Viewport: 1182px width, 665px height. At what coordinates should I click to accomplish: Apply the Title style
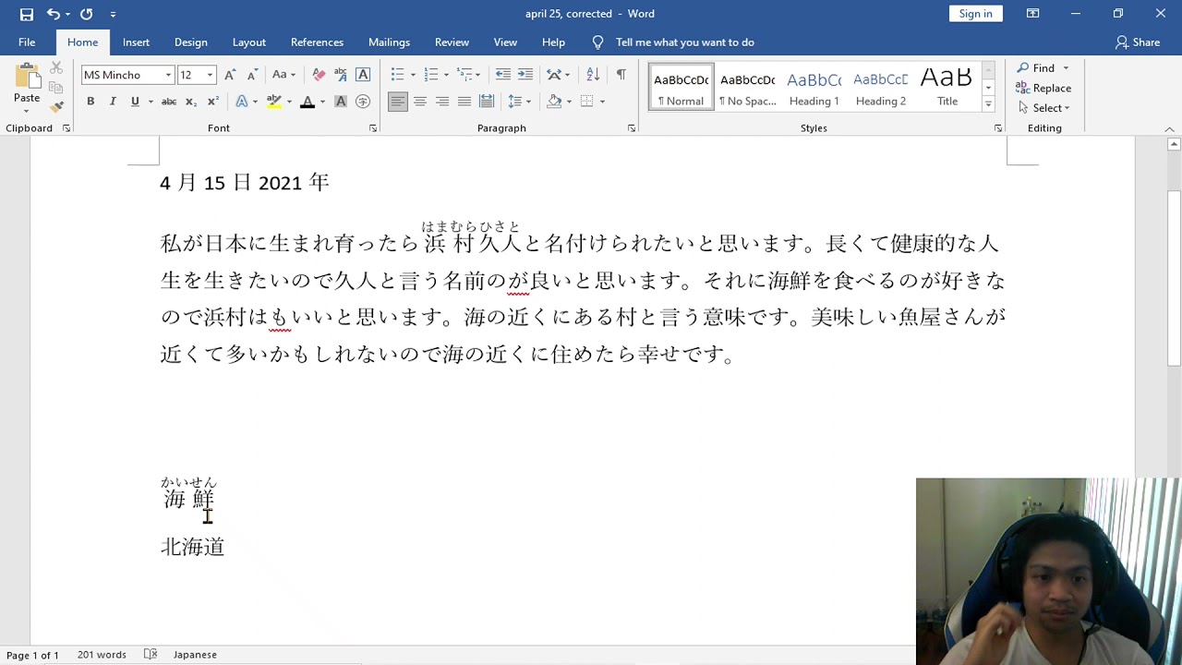pos(947,88)
